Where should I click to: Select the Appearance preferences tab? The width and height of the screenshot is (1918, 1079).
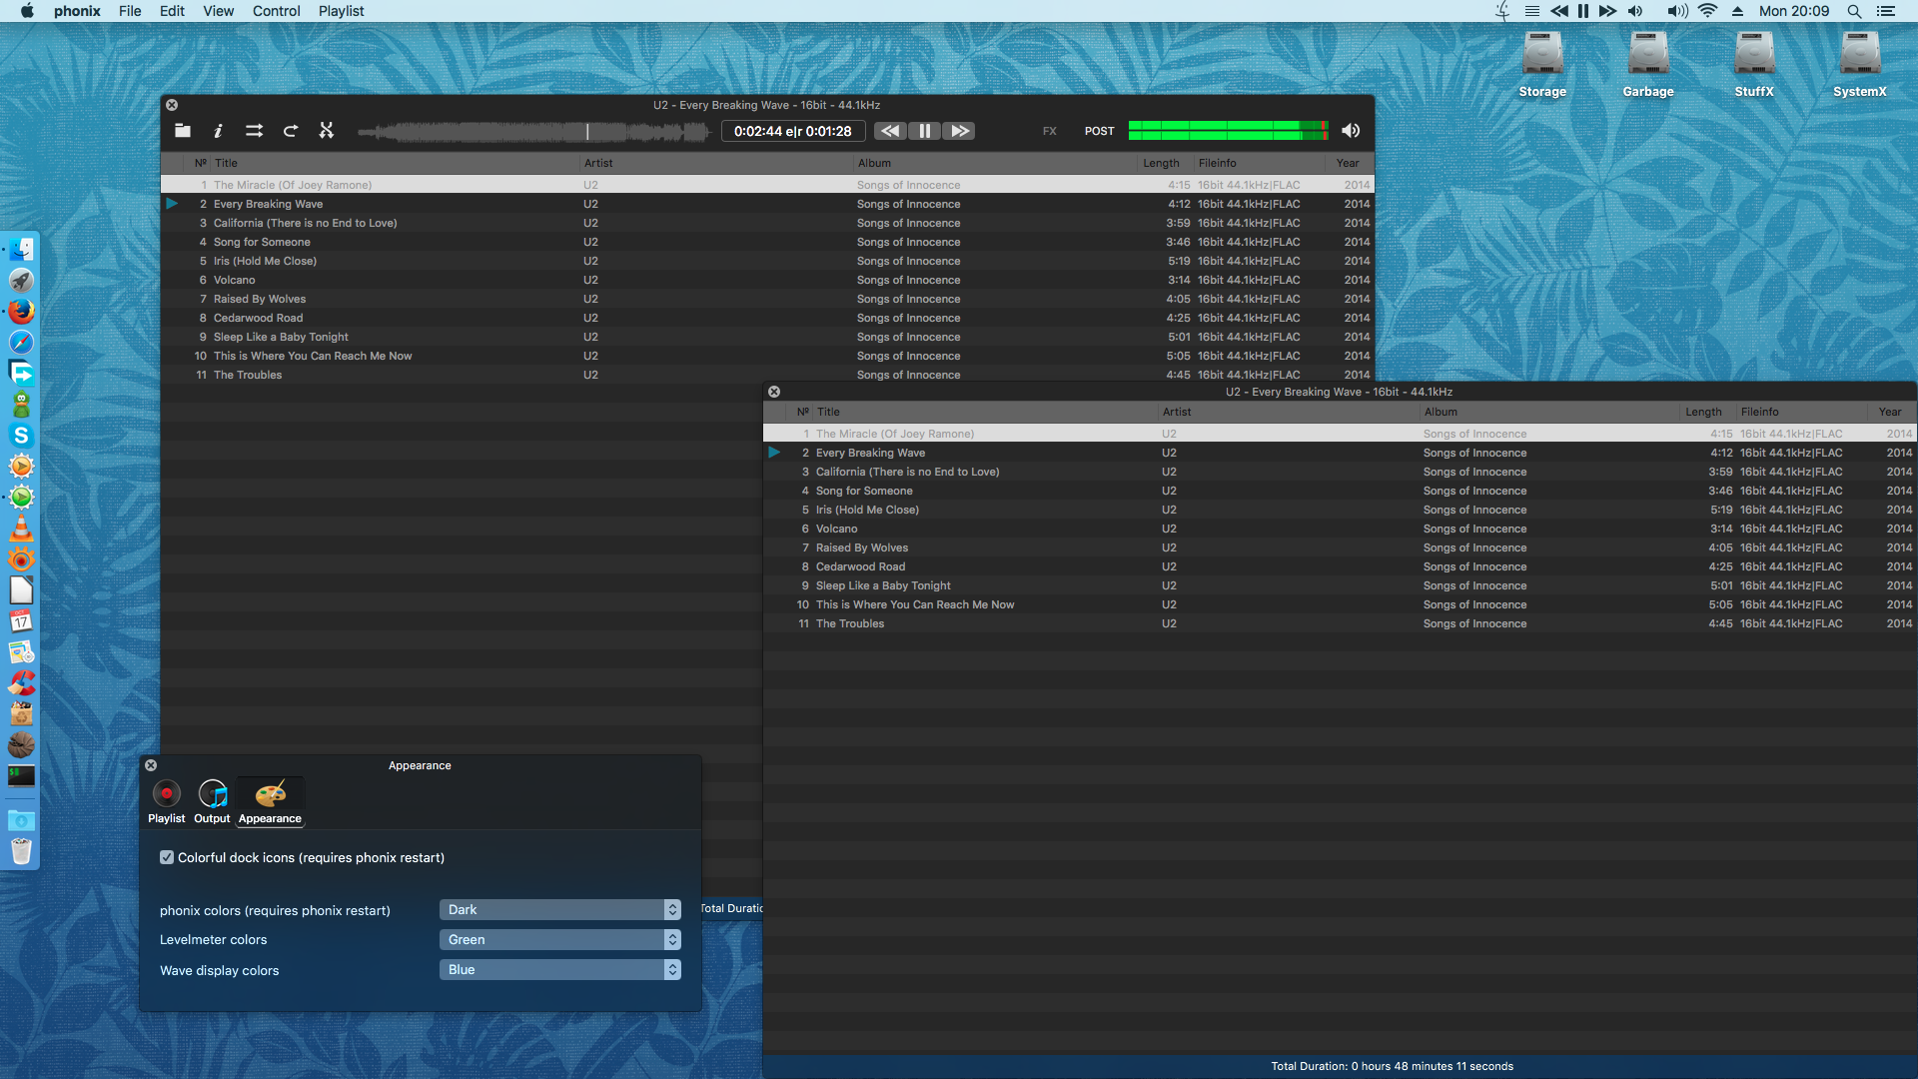pos(270,801)
